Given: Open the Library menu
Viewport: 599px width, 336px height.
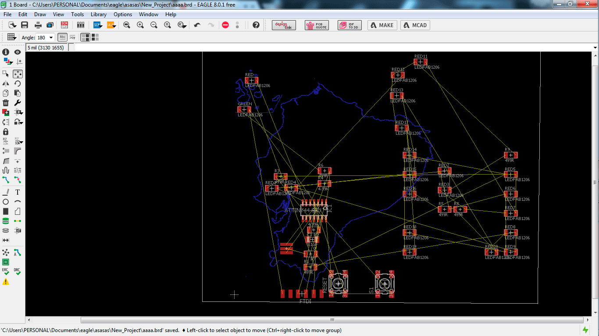Looking at the screenshot, I should [99, 14].
